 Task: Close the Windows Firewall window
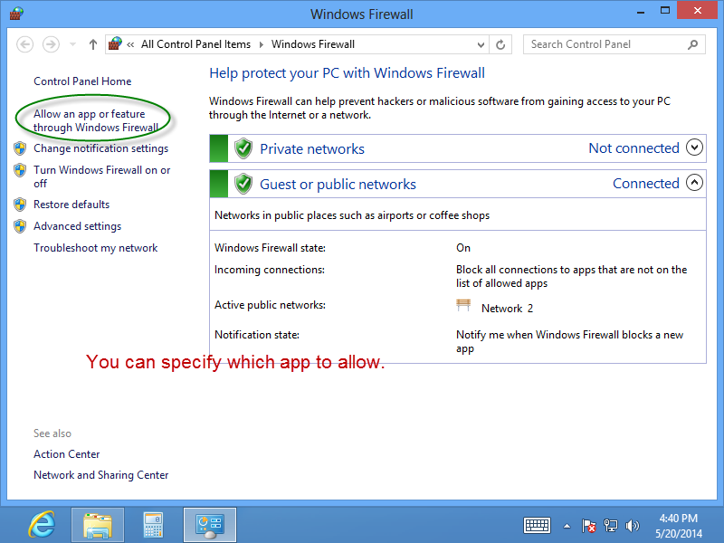tap(697, 10)
